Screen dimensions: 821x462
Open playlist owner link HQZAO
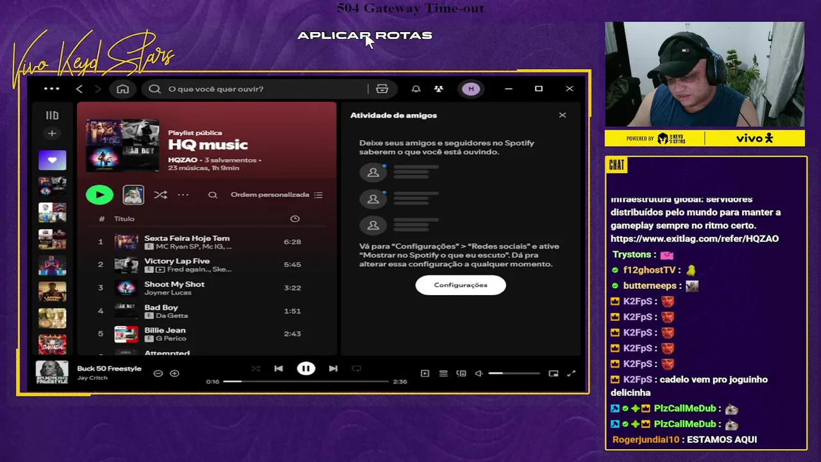pyautogui.click(x=183, y=159)
